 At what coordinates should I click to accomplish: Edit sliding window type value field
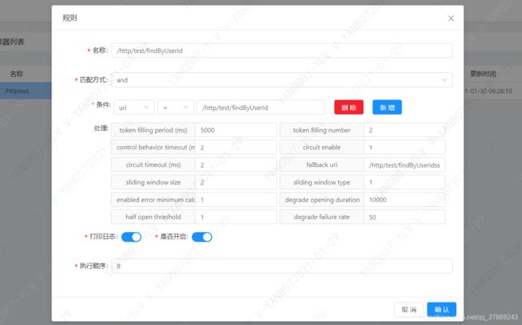tap(404, 182)
